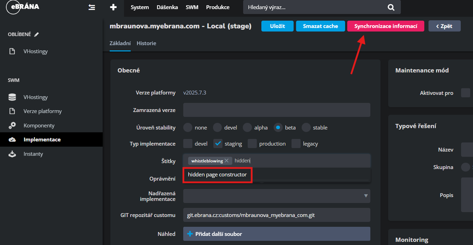Open Instanty via its download icon
Screen dimensions: 473x245
tap(12, 154)
